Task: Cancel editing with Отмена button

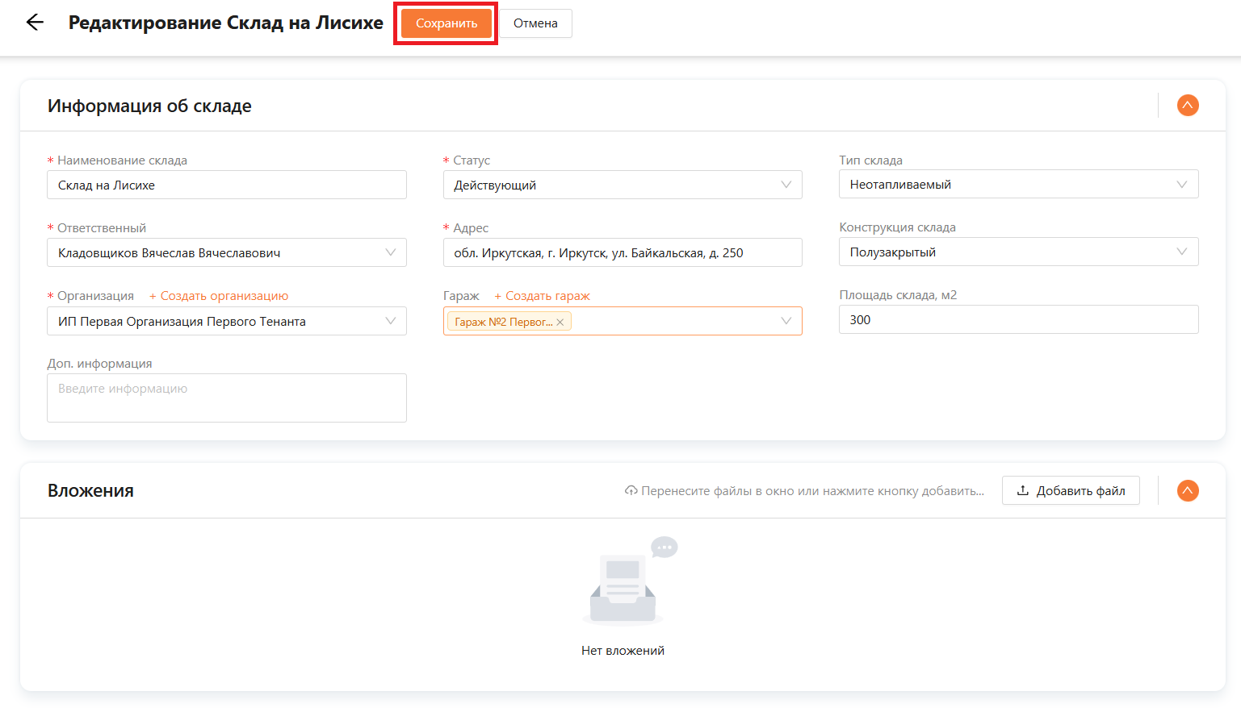Action: click(535, 23)
